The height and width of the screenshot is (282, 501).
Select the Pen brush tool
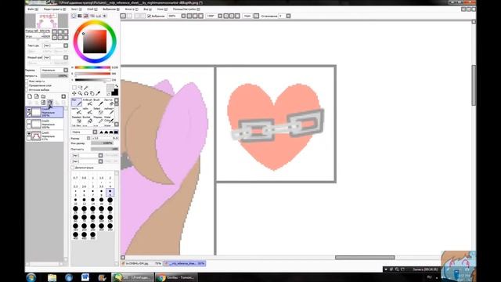click(77, 102)
